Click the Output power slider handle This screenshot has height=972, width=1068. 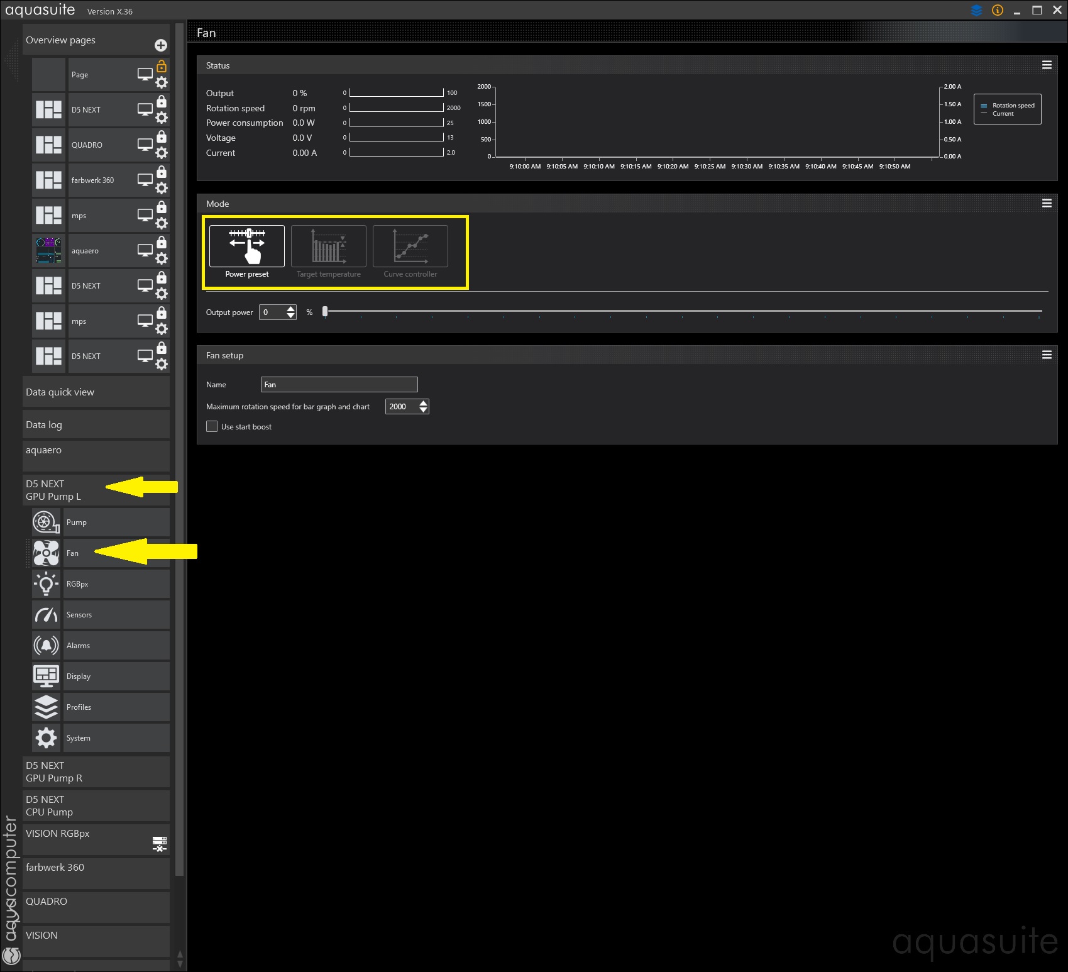(325, 311)
